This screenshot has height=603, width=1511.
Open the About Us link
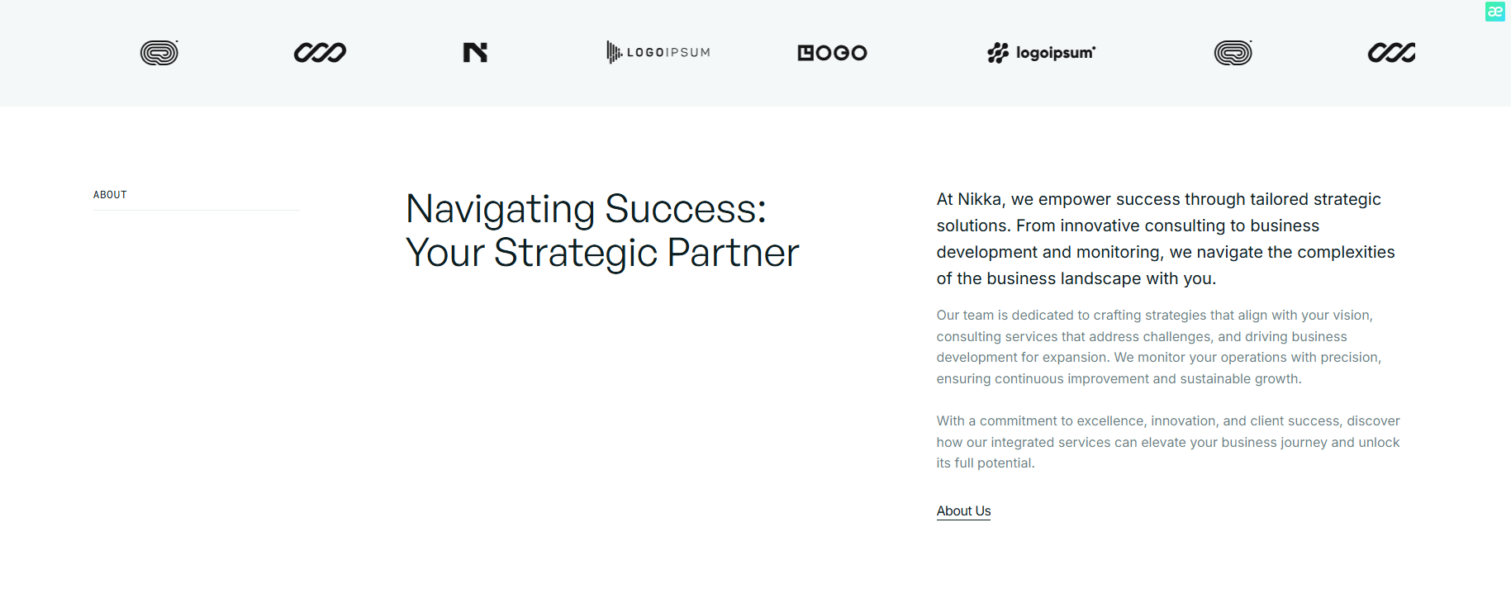pyautogui.click(x=963, y=511)
